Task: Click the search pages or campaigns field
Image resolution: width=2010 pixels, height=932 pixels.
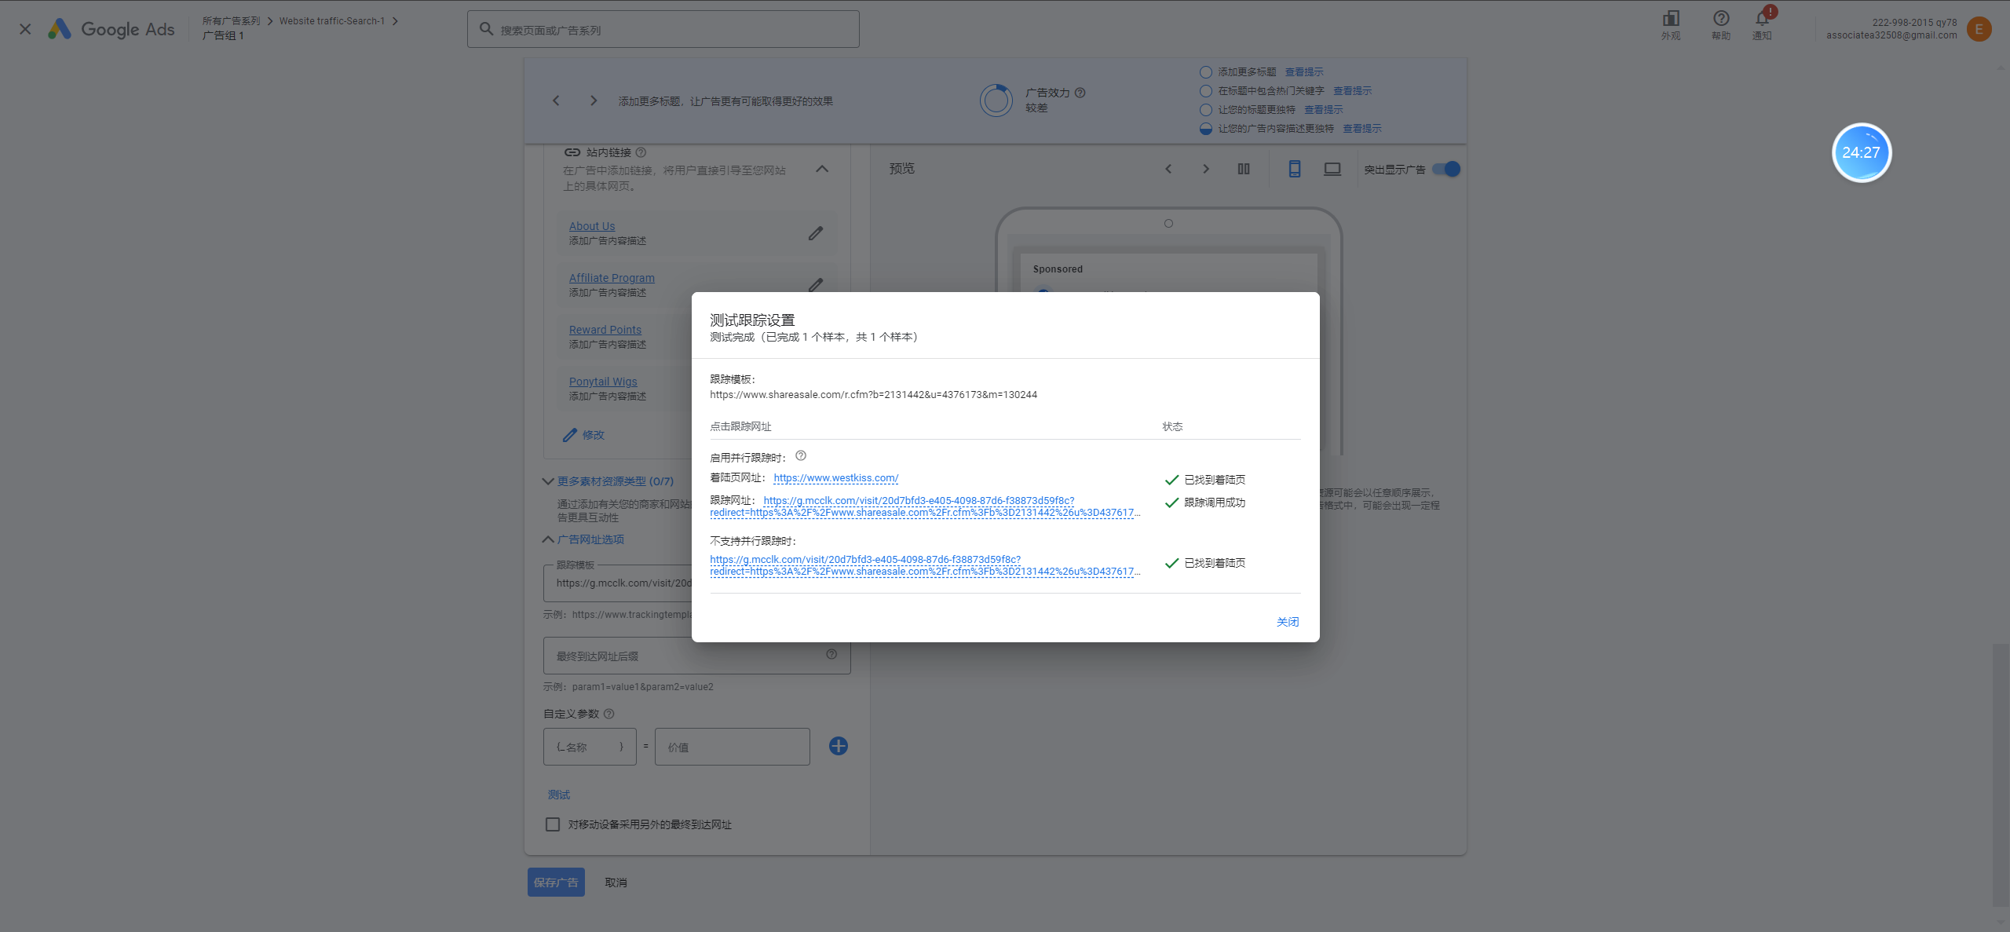Action: pyautogui.click(x=663, y=30)
